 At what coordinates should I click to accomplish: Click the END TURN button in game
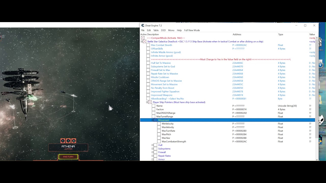68,157
